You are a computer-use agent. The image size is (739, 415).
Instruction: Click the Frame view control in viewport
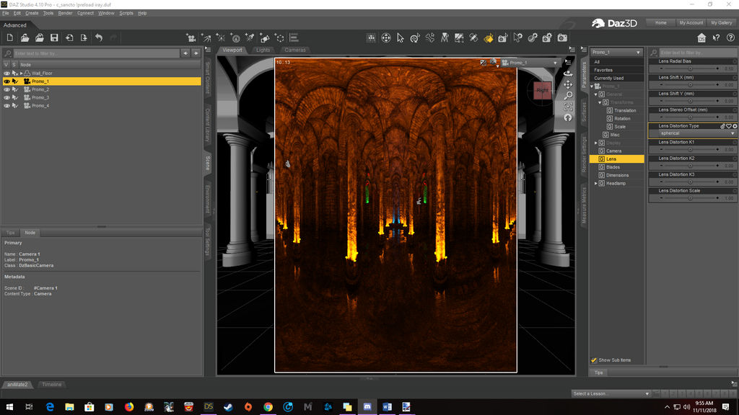pyautogui.click(x=568, y=107)
